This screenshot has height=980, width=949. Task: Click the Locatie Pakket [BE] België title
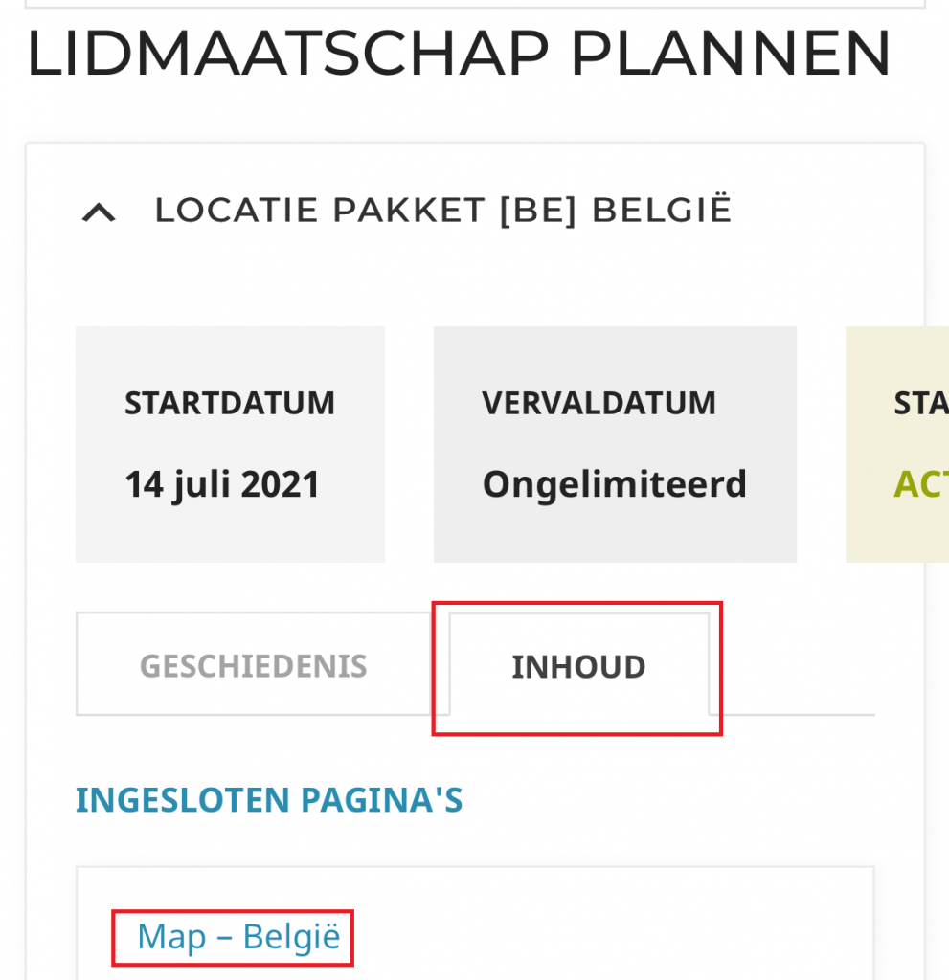[442, 211]
